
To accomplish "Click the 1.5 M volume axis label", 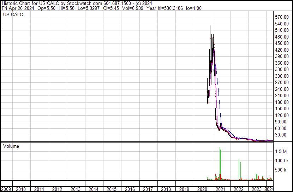I will click(281, 151).
